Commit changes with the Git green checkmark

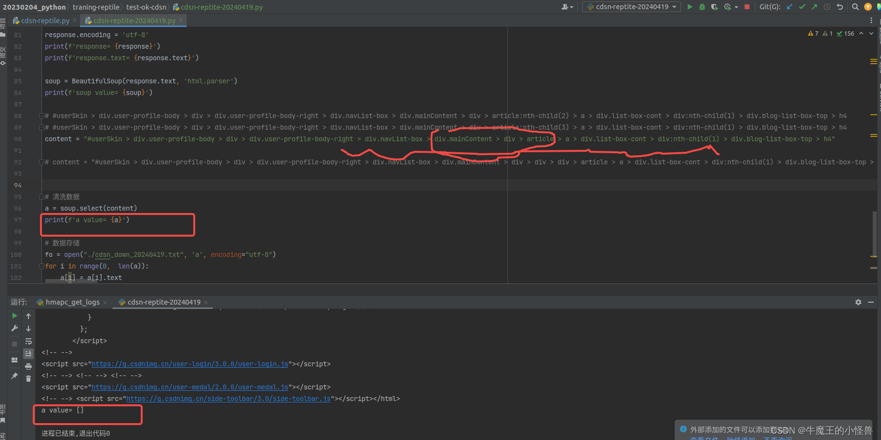click(802, 7)
